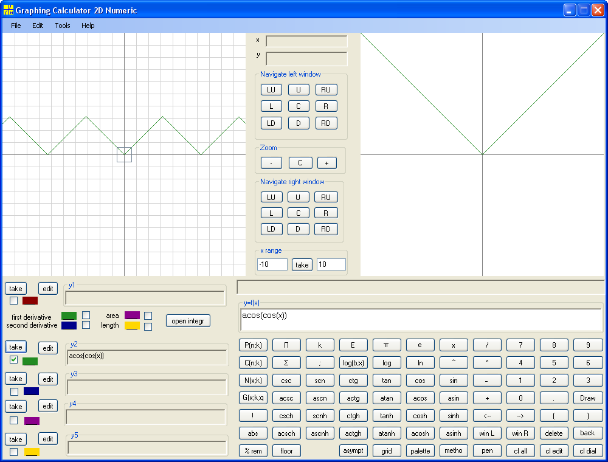Click the navy second derivative swatch
This screenshot has width=608, height=462.
coord(69,325)
